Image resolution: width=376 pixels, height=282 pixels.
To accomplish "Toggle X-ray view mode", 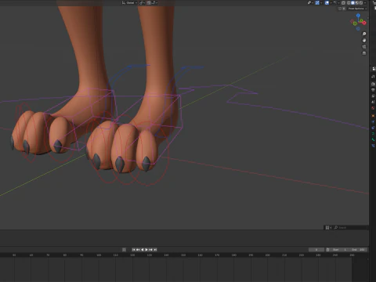I will click(x=343, y=3).
